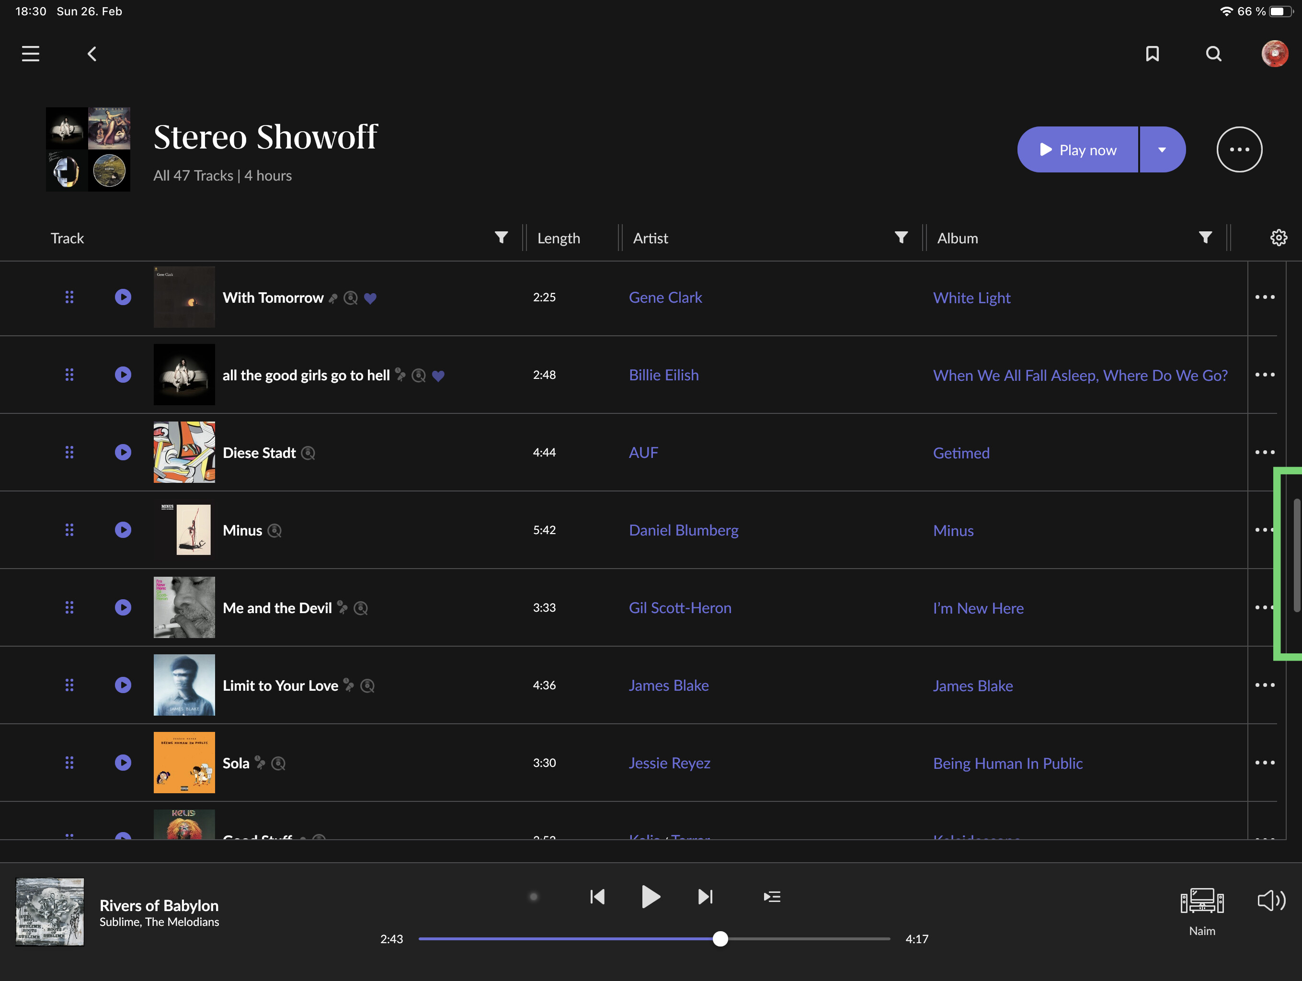Show lyrics icon for Limit to Your Love

pyautogui.click(x=348, y=685)
